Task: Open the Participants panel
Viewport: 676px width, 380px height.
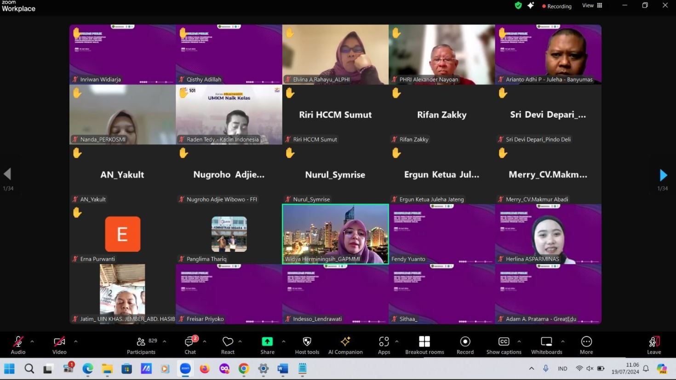Action: (141, 345)
